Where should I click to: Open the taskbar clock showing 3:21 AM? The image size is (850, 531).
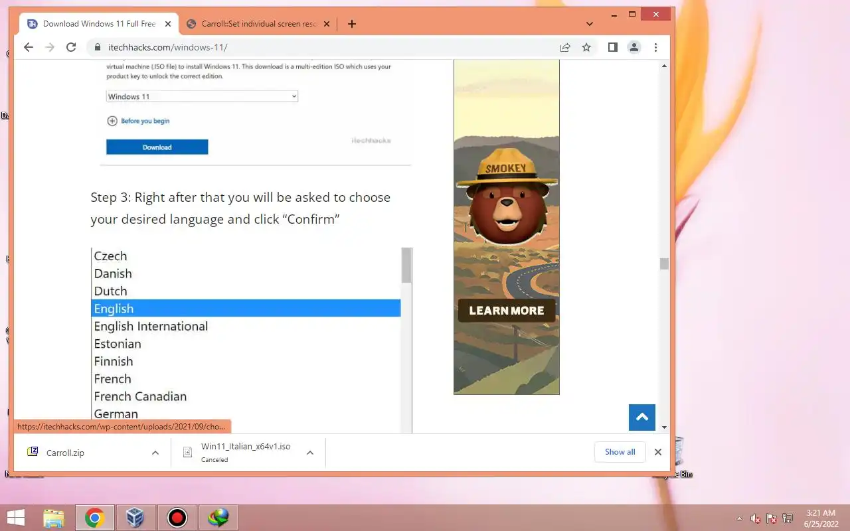click(x=821, y=518)
